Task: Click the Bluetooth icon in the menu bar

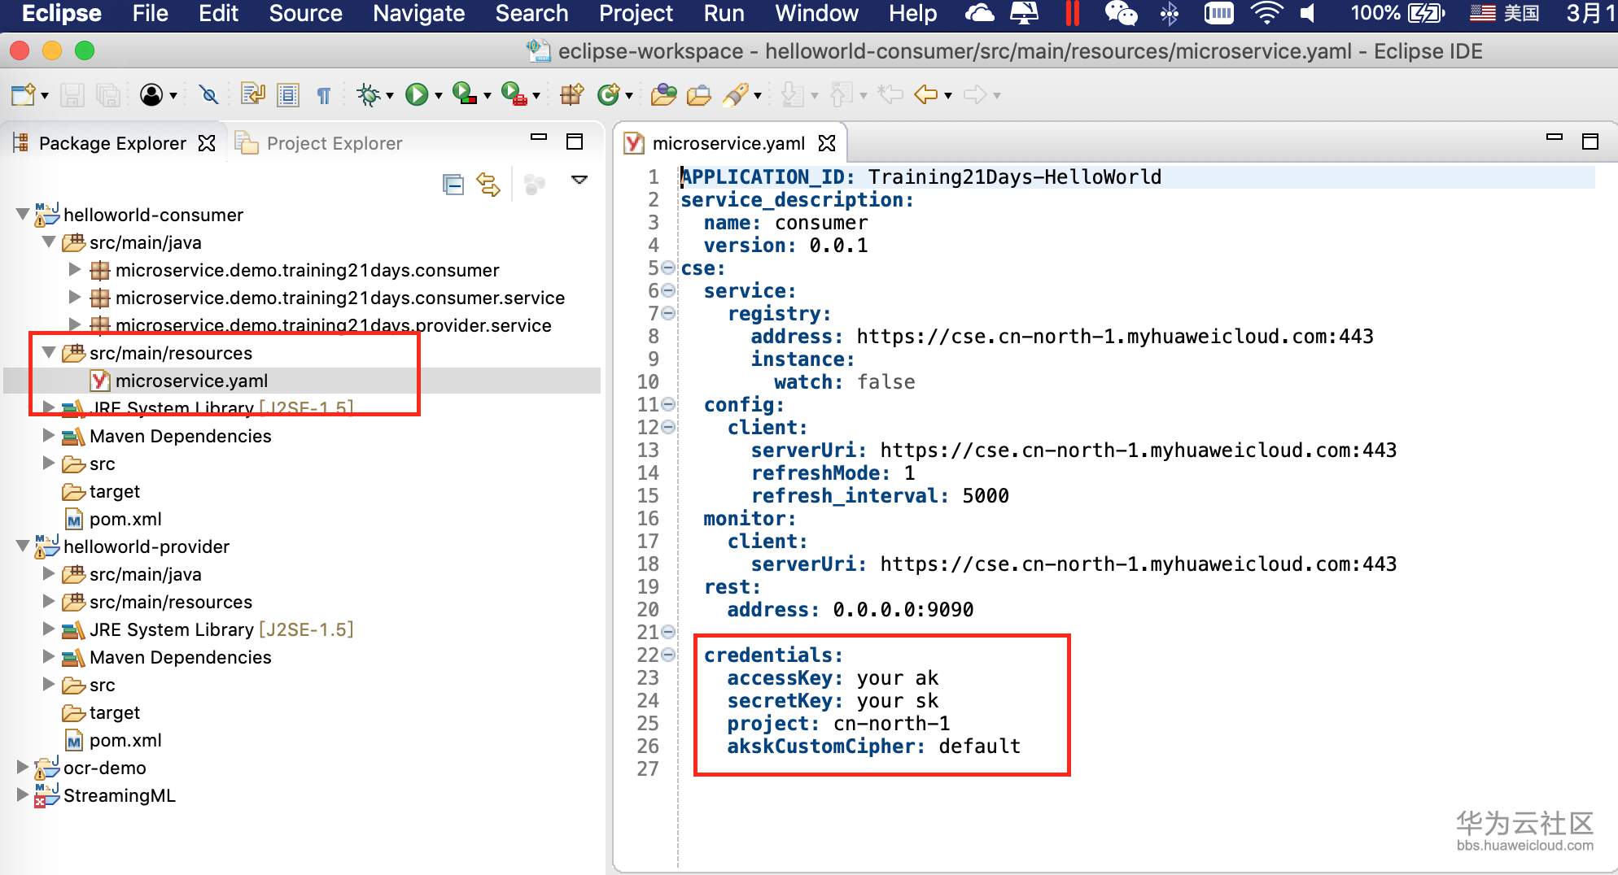Action: (1170, 14)
